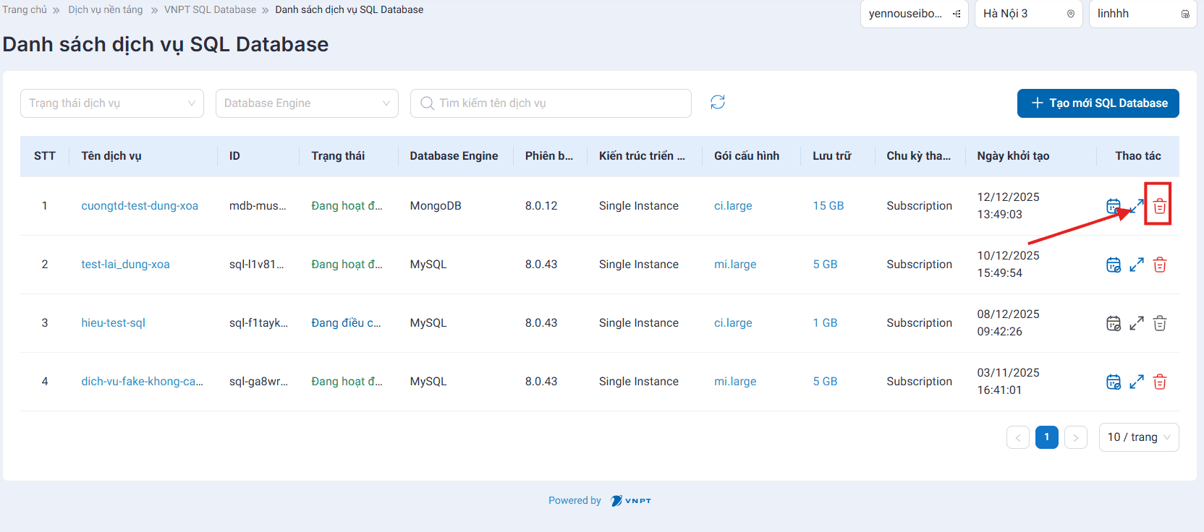Open schedule icon for test-lai_dung-xoa row
This screenshot has width=1204, height=532.
coord(1113,265)
